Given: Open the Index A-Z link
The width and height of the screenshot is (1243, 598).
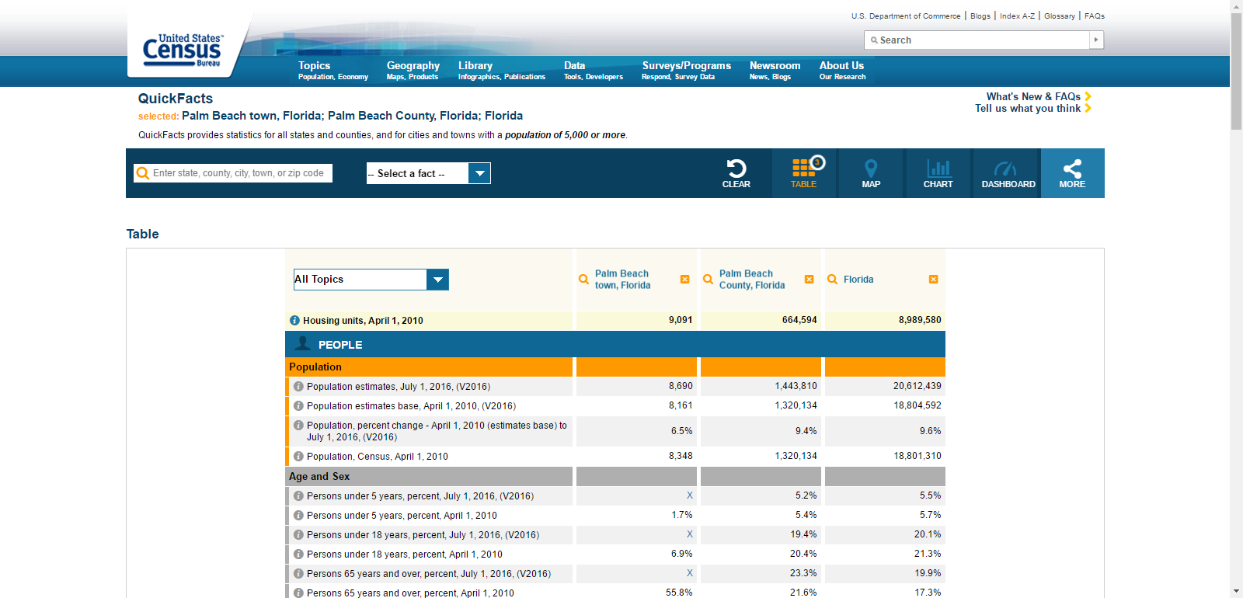Looking at the screenshot, I should 1017,16.
